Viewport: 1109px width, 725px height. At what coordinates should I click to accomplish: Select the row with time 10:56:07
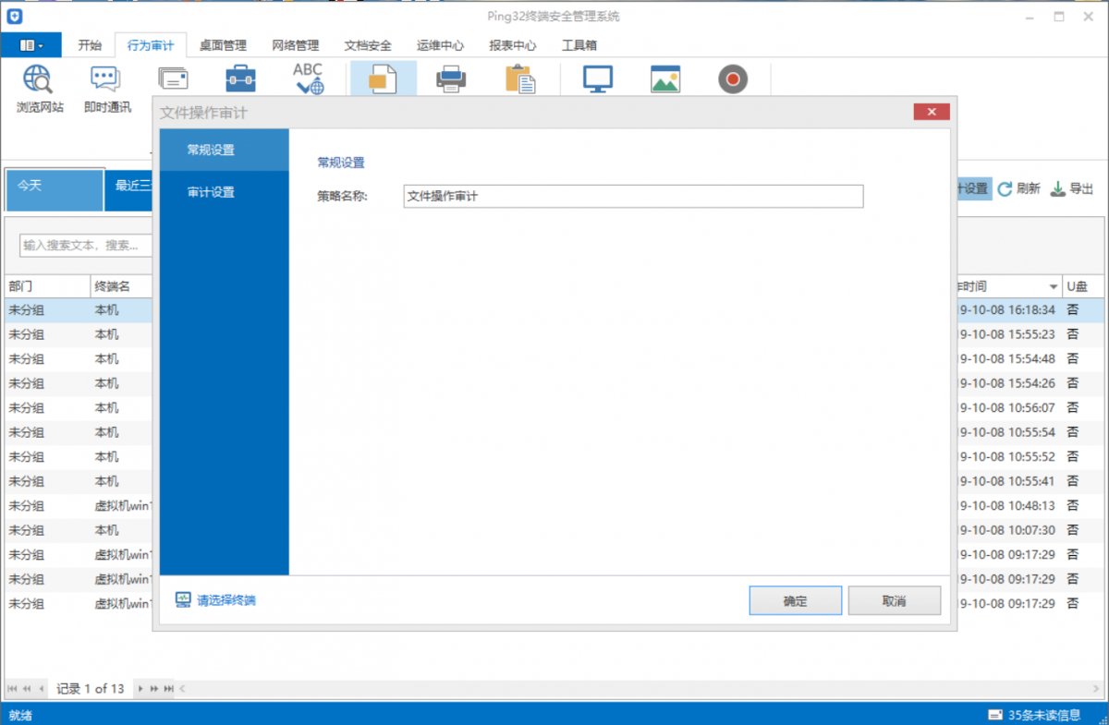(554, 408)
